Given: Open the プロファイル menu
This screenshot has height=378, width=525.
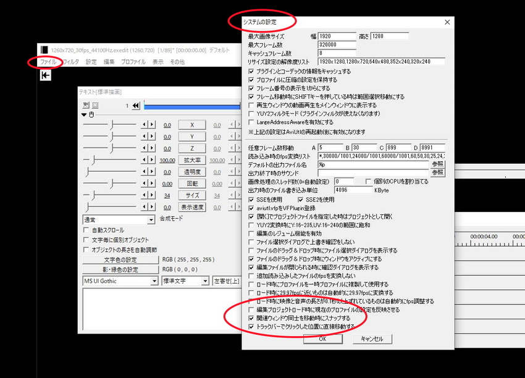Looking at the screenshot, I should coord(133,62).
